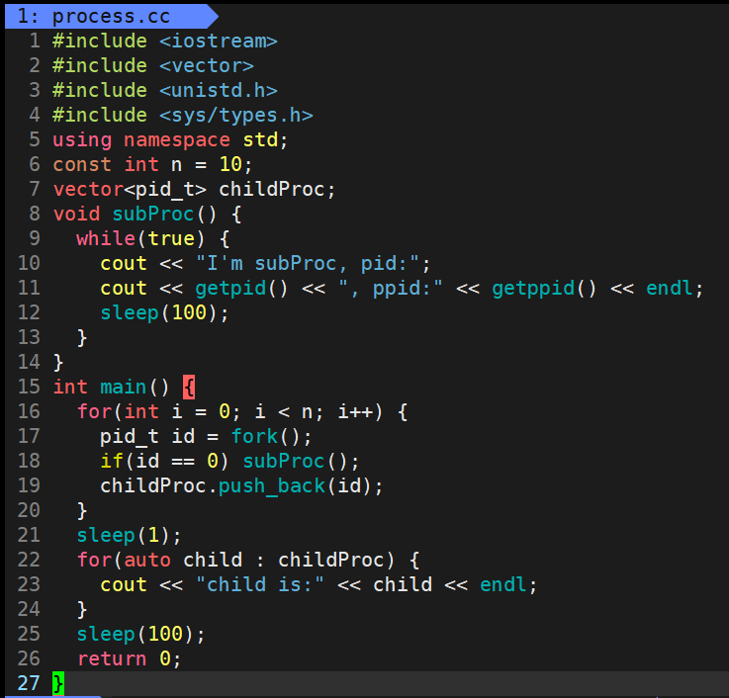Click subProc function definition name on line 8
Screen dimensions: 729x698
click(x=153, y=214)
